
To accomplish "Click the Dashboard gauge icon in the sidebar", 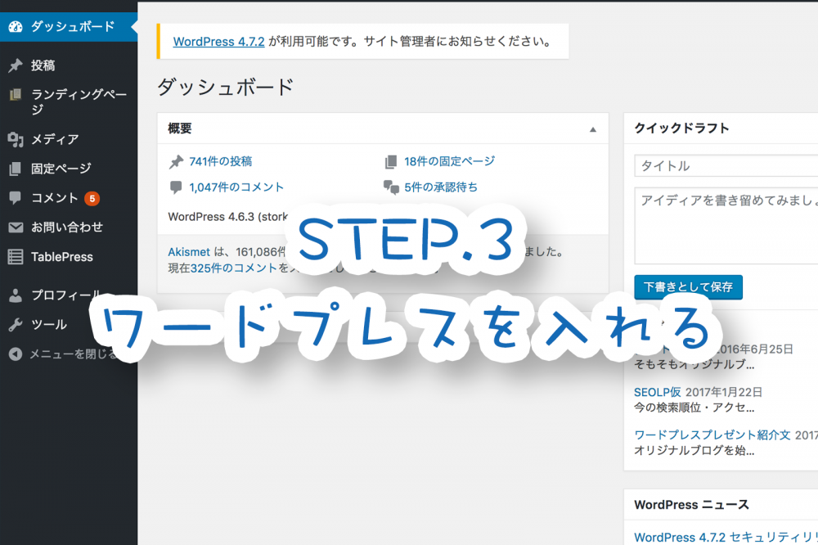I will click(16, 27).
